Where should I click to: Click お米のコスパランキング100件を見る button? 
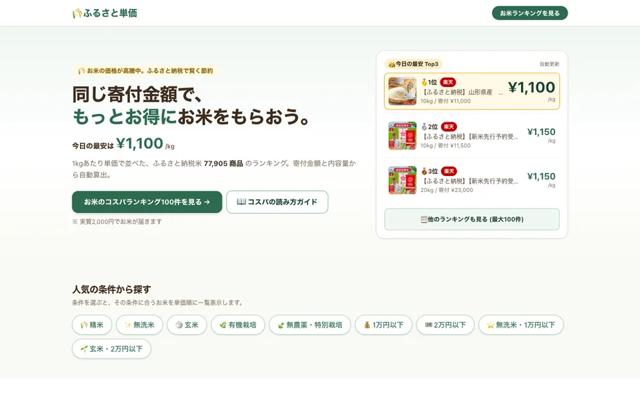(147, 202)
